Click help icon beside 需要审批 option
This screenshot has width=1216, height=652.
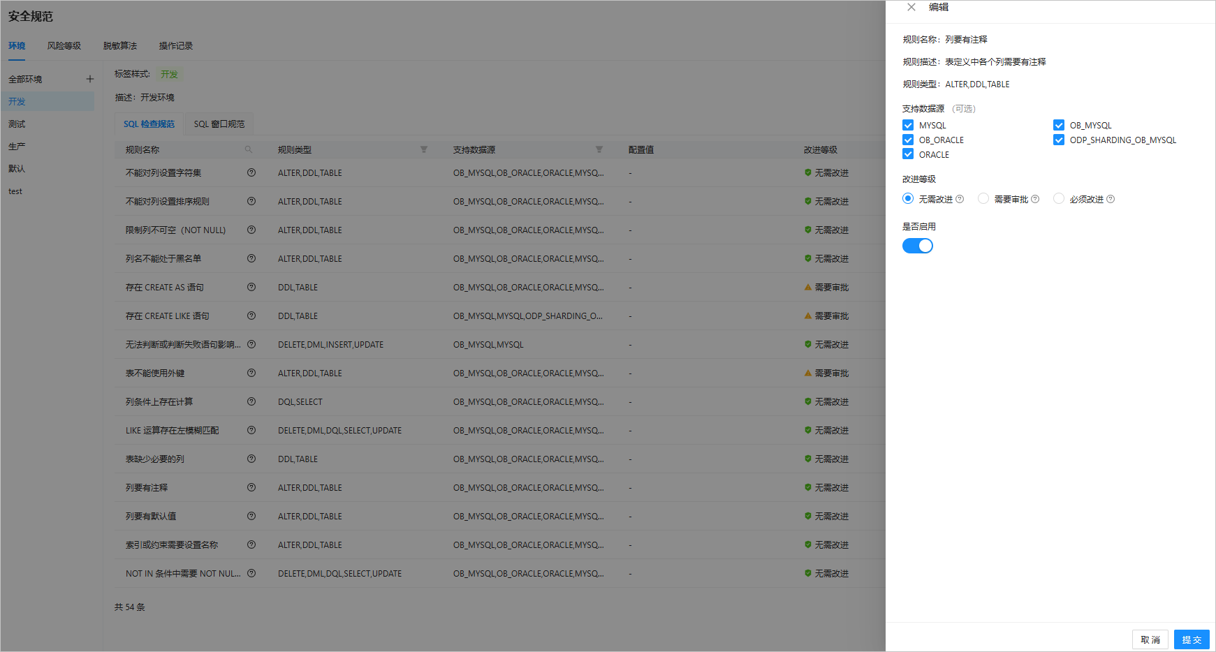[x=1035, y=199]
